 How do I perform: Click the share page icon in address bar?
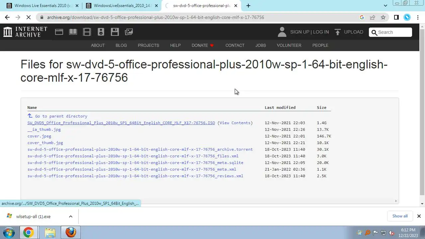click(x=373, y=17)
